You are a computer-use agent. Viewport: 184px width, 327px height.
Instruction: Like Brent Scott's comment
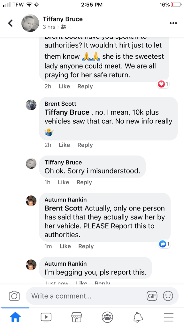[x=64, y=145]
